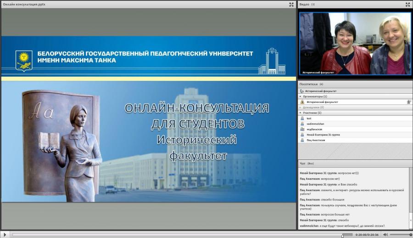The width and height of the screenshot is (413, 238).
Task: Click the Посетители pod header
Action: [355, 84]
